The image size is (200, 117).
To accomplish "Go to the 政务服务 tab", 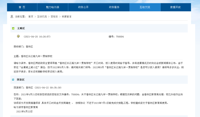I will click(x=114, y=7).
